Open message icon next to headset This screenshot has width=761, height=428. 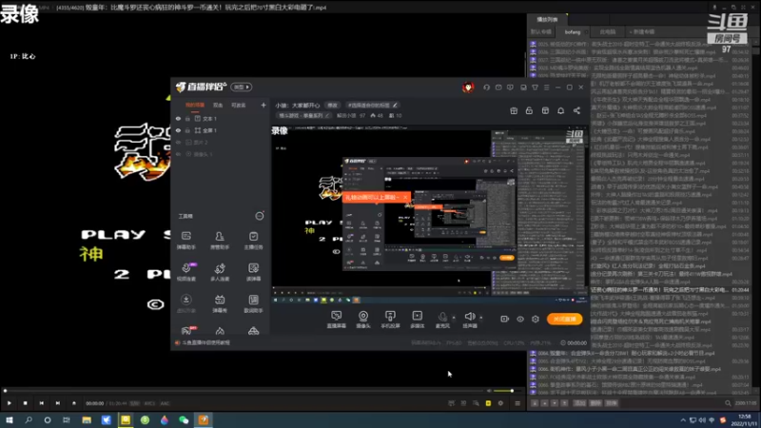tap(498, 88)
